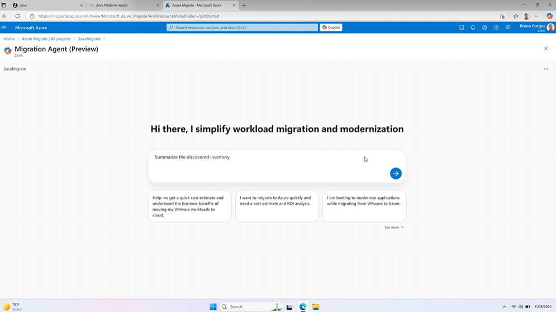Open the Azure portal hamburger menu
This screenshot has width=556, height=312.
pos(4,27)
